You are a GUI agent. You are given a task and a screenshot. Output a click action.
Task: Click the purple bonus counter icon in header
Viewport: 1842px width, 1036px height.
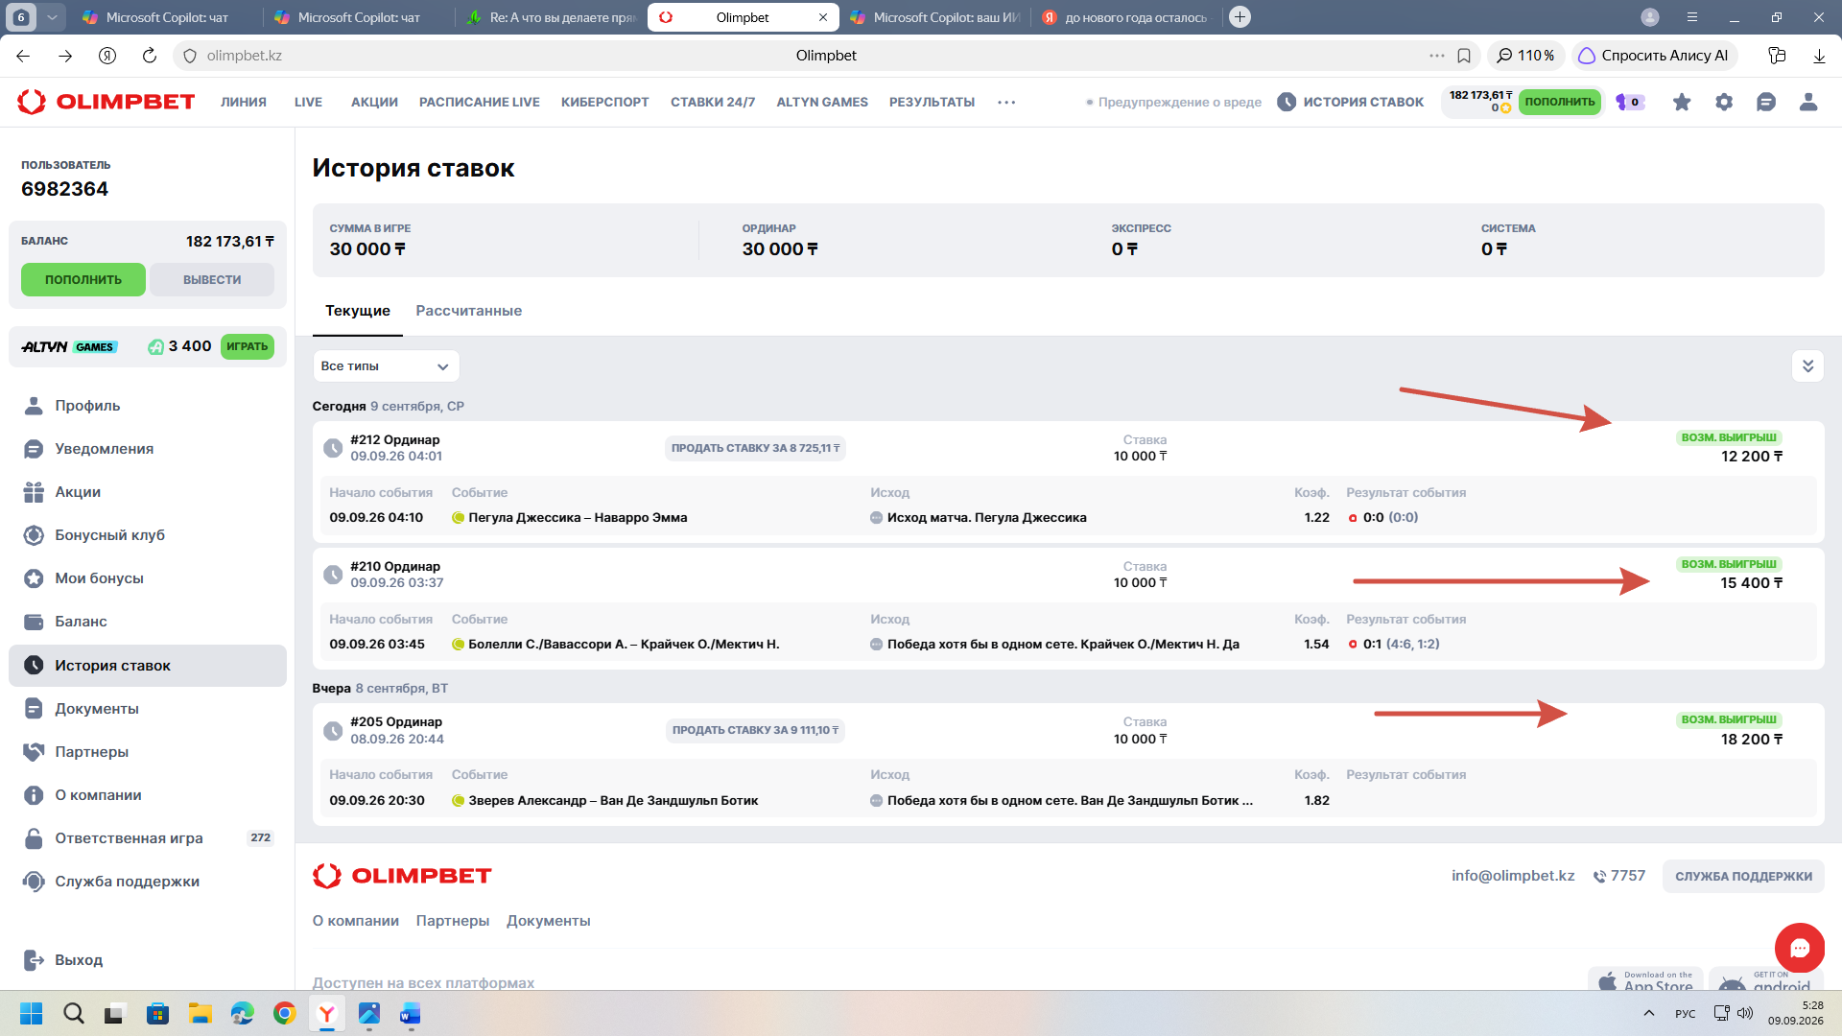click(1630, 102)
